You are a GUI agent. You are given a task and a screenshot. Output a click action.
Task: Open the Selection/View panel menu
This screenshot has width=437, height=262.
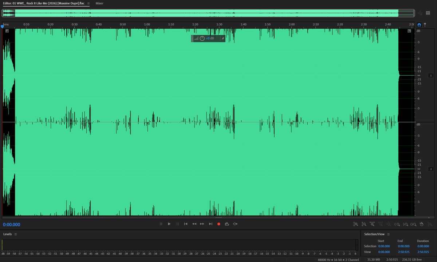point(388,234)
